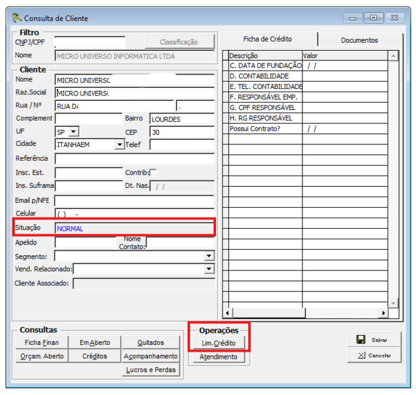Click the Consulta de Cliente title bar icon
416x395 pixels.
click(x=17, y=18)
